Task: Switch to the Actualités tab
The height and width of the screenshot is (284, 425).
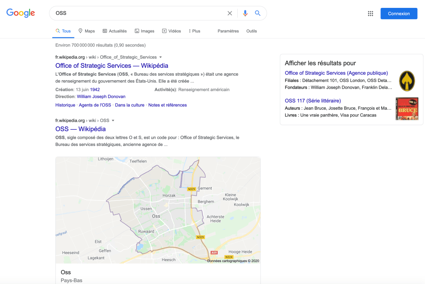Action: click(x=117, y=30)
